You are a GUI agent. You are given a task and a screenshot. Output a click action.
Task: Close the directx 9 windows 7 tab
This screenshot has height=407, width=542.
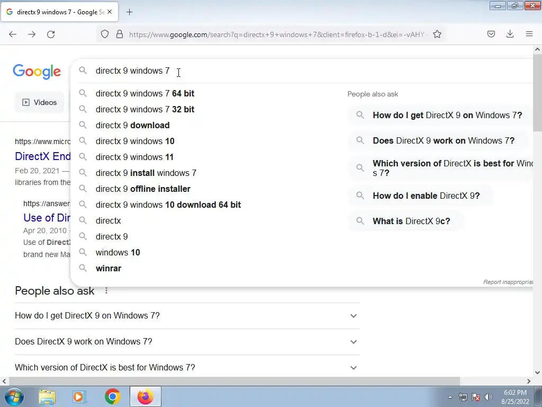click(x=110, y=12)
